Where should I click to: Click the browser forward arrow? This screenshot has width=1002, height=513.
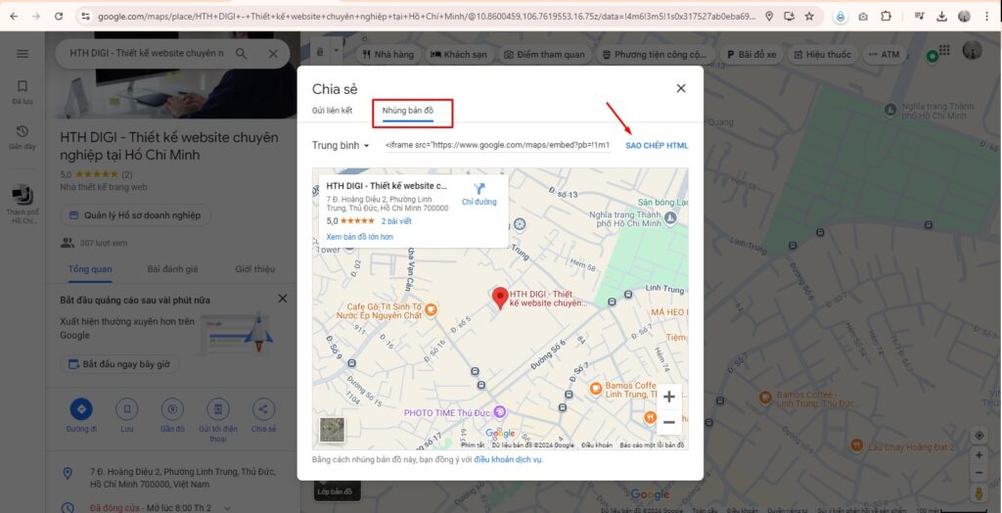pyautogui.click(x=36, y=16)
